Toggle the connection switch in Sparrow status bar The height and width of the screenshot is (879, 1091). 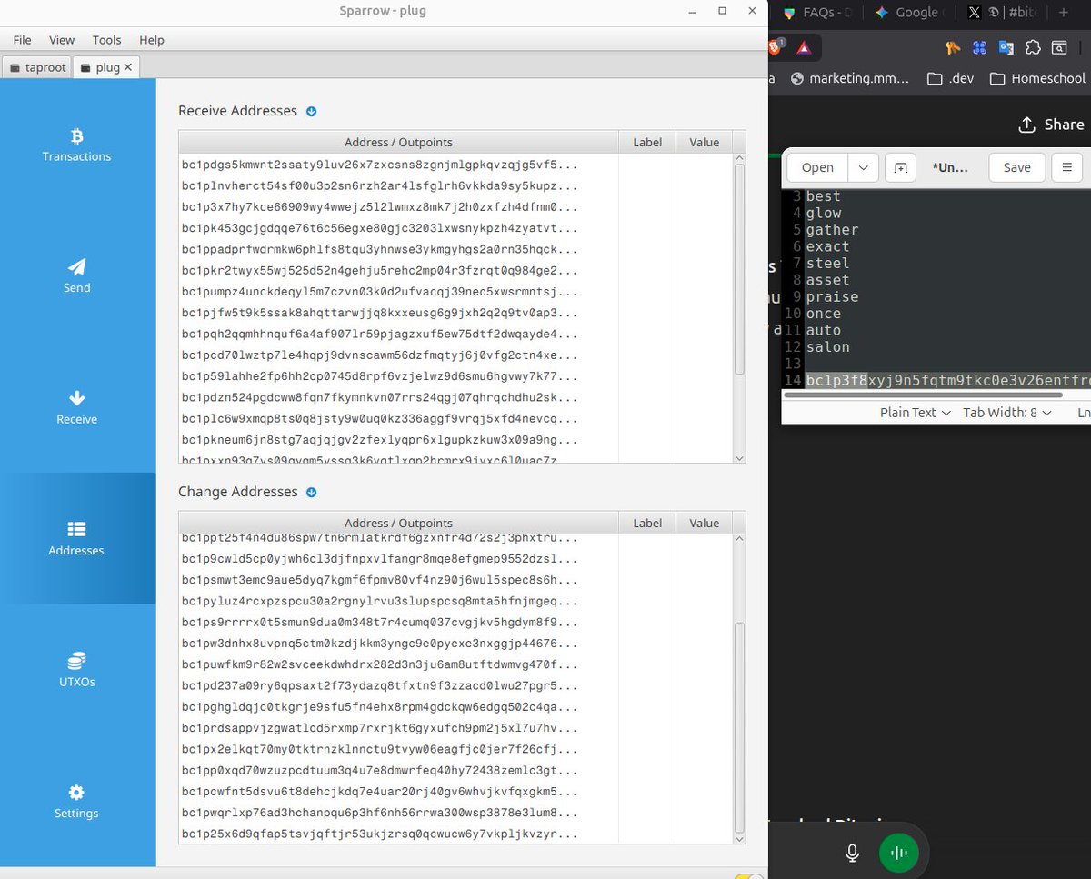click(749, 876)
